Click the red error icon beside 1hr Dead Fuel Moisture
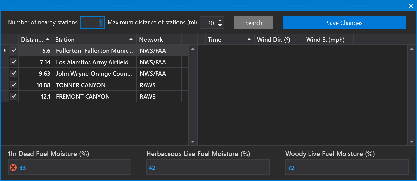Viewport: 417px width, 181px height. [13, 168]
